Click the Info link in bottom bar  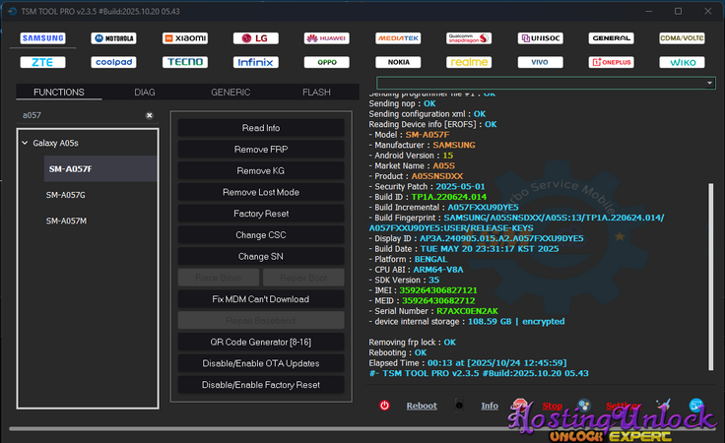490,406
